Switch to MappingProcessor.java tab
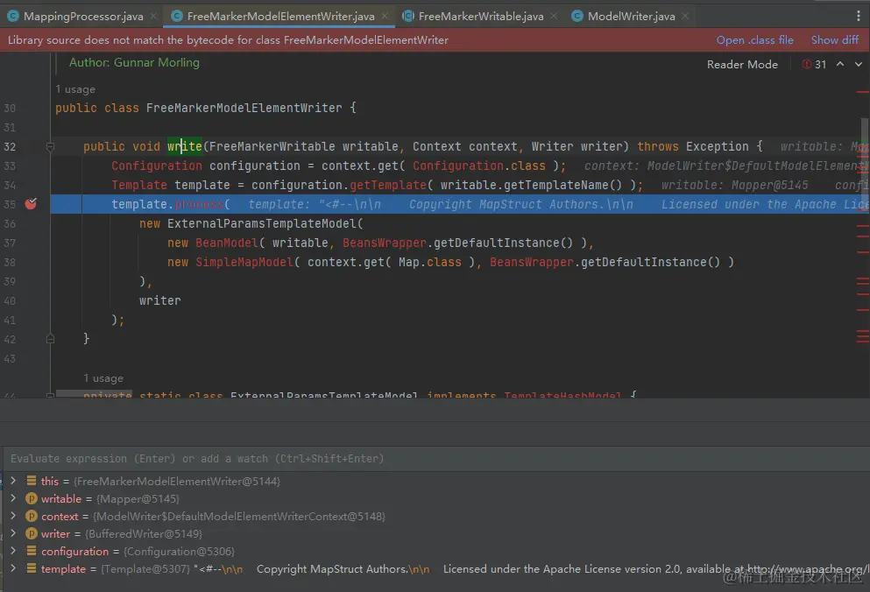The image size is (870, 592). click(82, 16)
